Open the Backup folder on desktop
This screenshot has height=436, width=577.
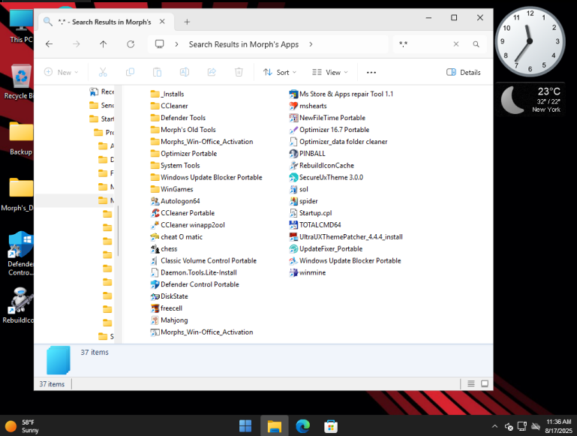coord(20,138)
